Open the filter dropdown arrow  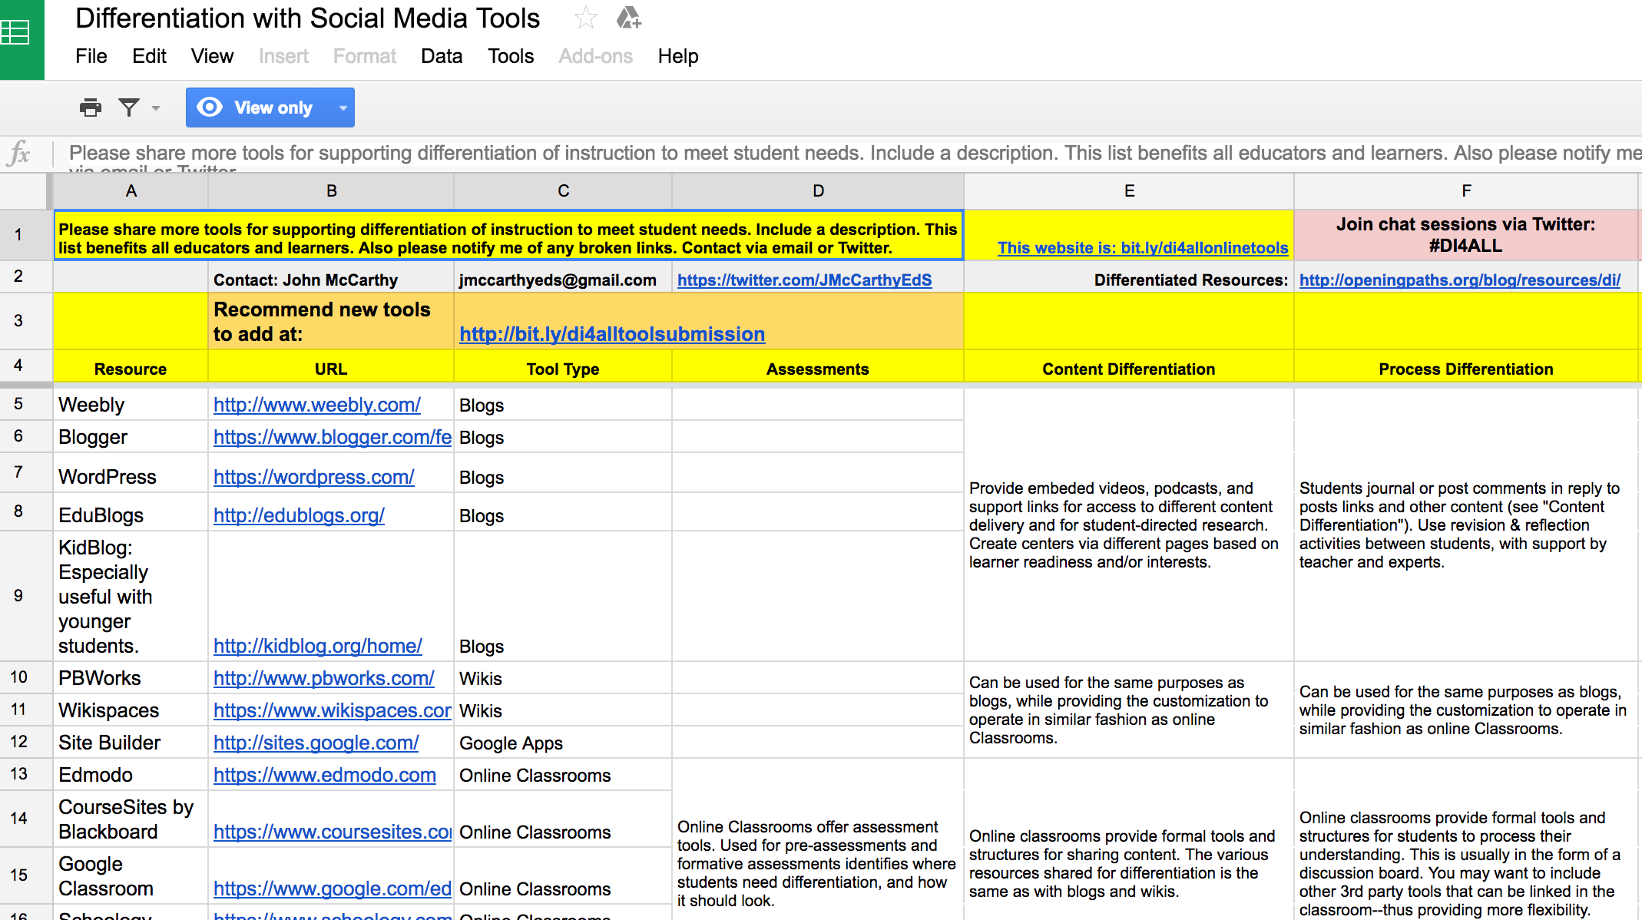pos(156,108)
